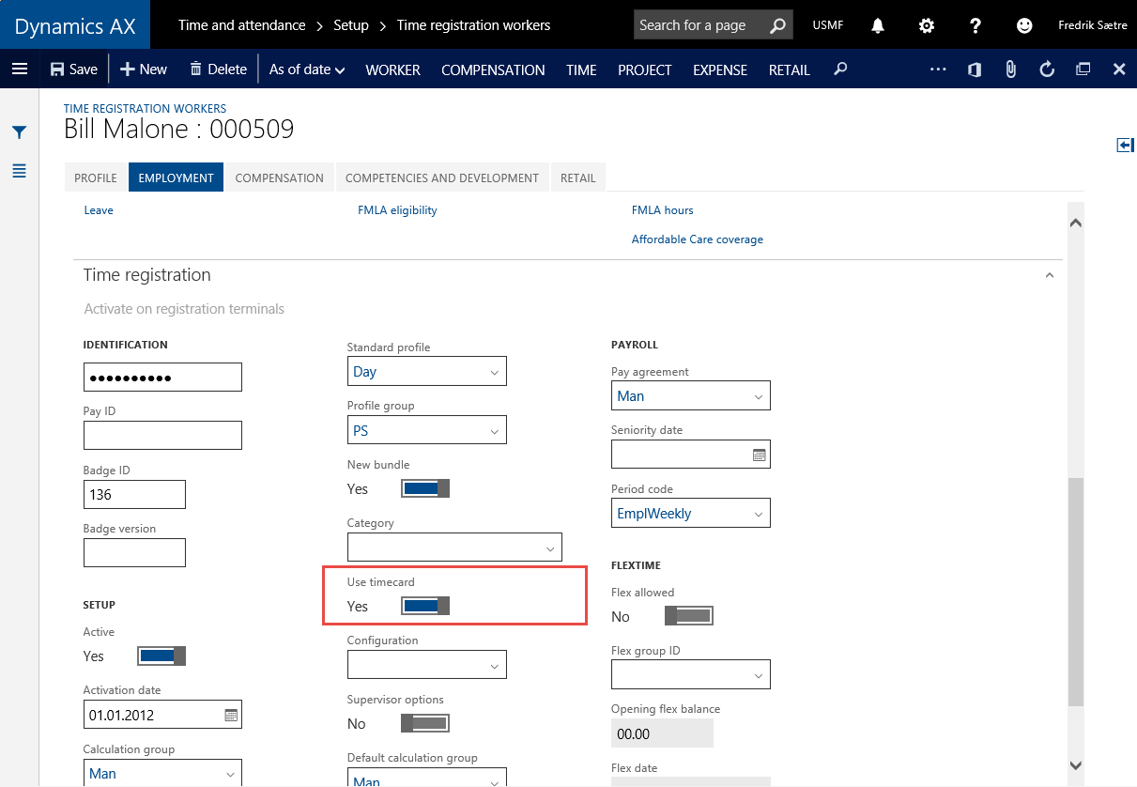Open the hamburger navigation menu

pos(20,69)
